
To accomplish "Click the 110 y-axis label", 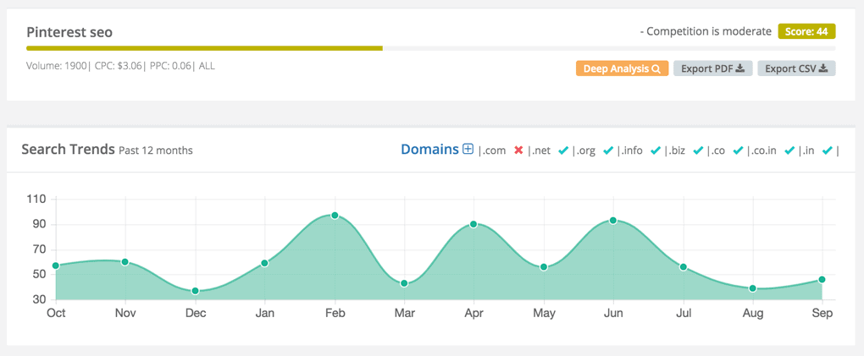I will click(36, 199).
